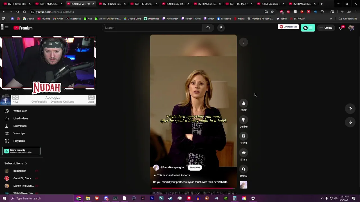Open the Great Big Story subscription
360x202 pixels.
click(22, 178)
